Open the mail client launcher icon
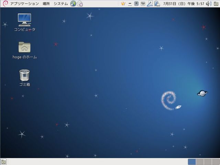The image size is (220, 165). pyautogui.click(x=80, y=3)
